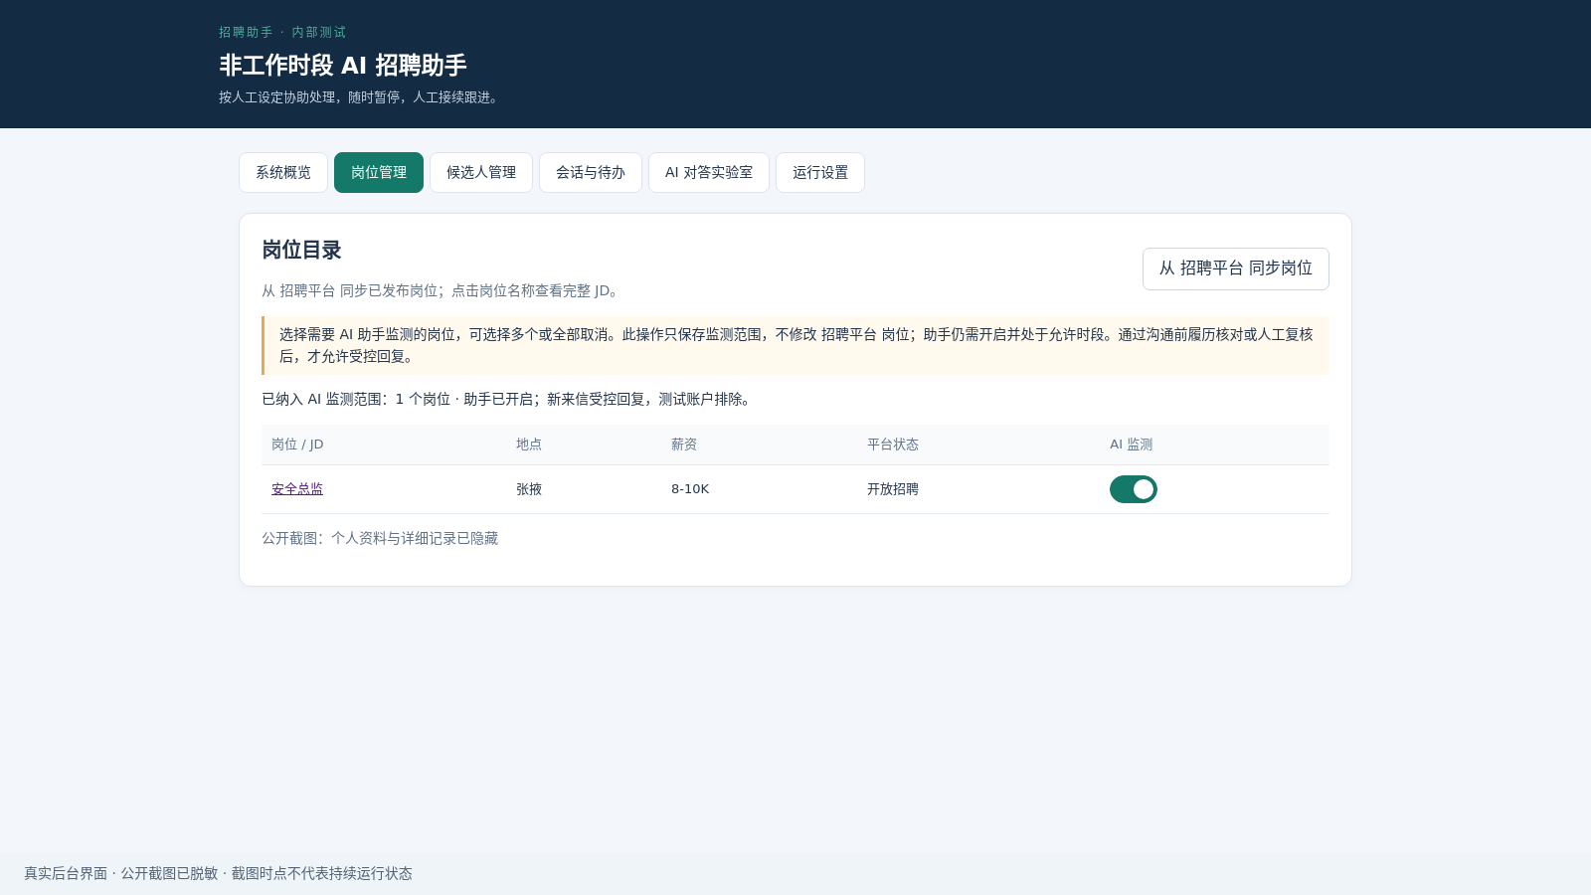This screenshot has height=895, width=1591.
Task: Click the 非工作时段 AI 招聘助手 page title
Action: point(343,66)
